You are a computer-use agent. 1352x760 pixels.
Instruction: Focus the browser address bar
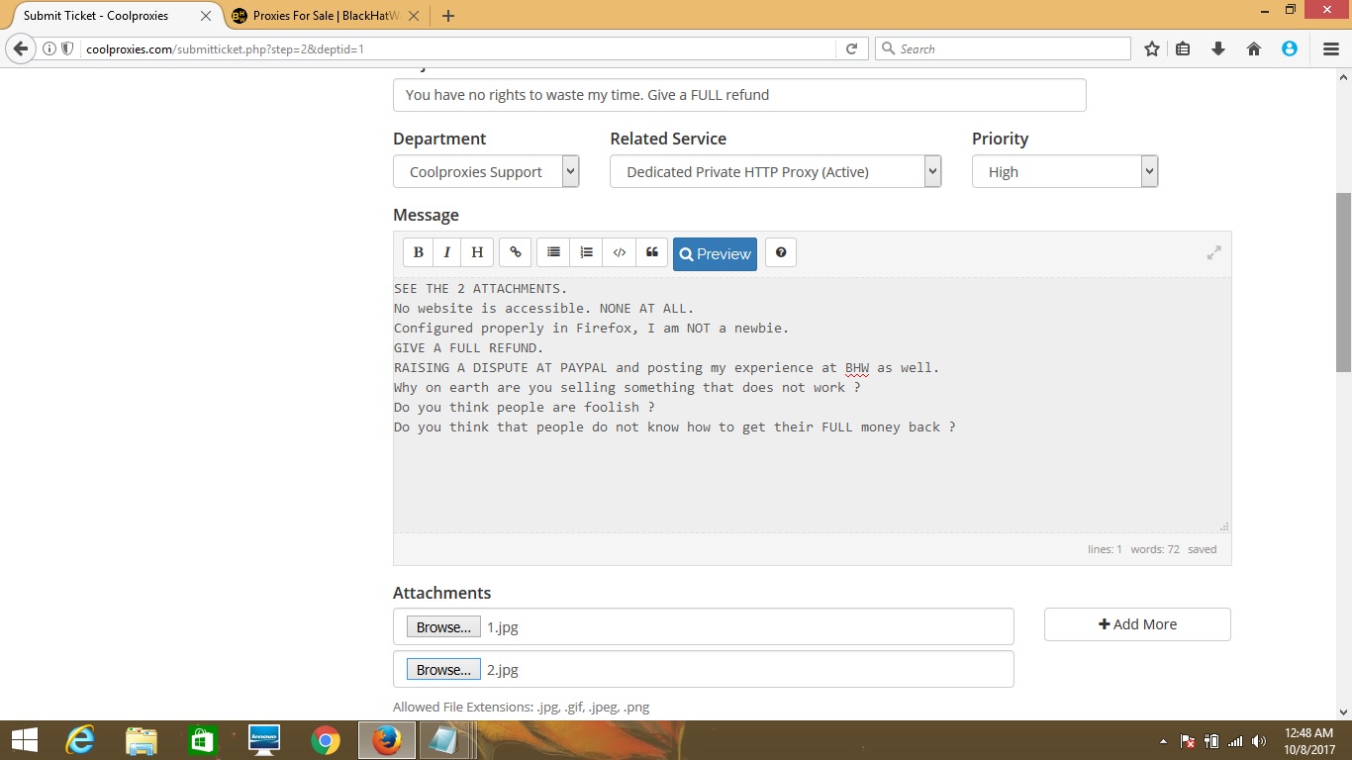pos(458,48)
